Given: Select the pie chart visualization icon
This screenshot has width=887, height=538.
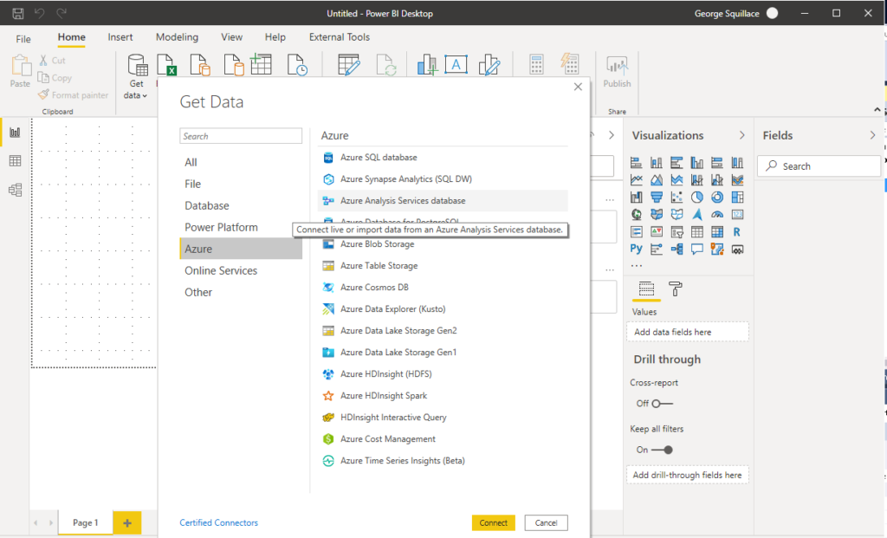Looking at the screenshot, I should (697, 196).
